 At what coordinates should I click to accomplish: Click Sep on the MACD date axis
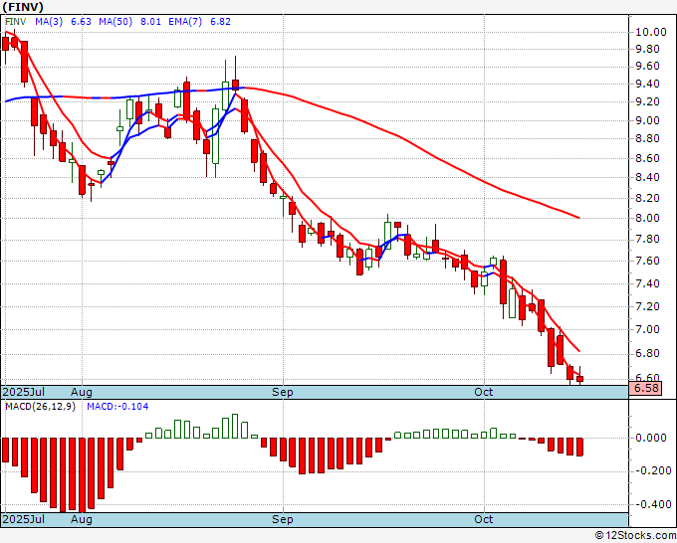point(283,519)
